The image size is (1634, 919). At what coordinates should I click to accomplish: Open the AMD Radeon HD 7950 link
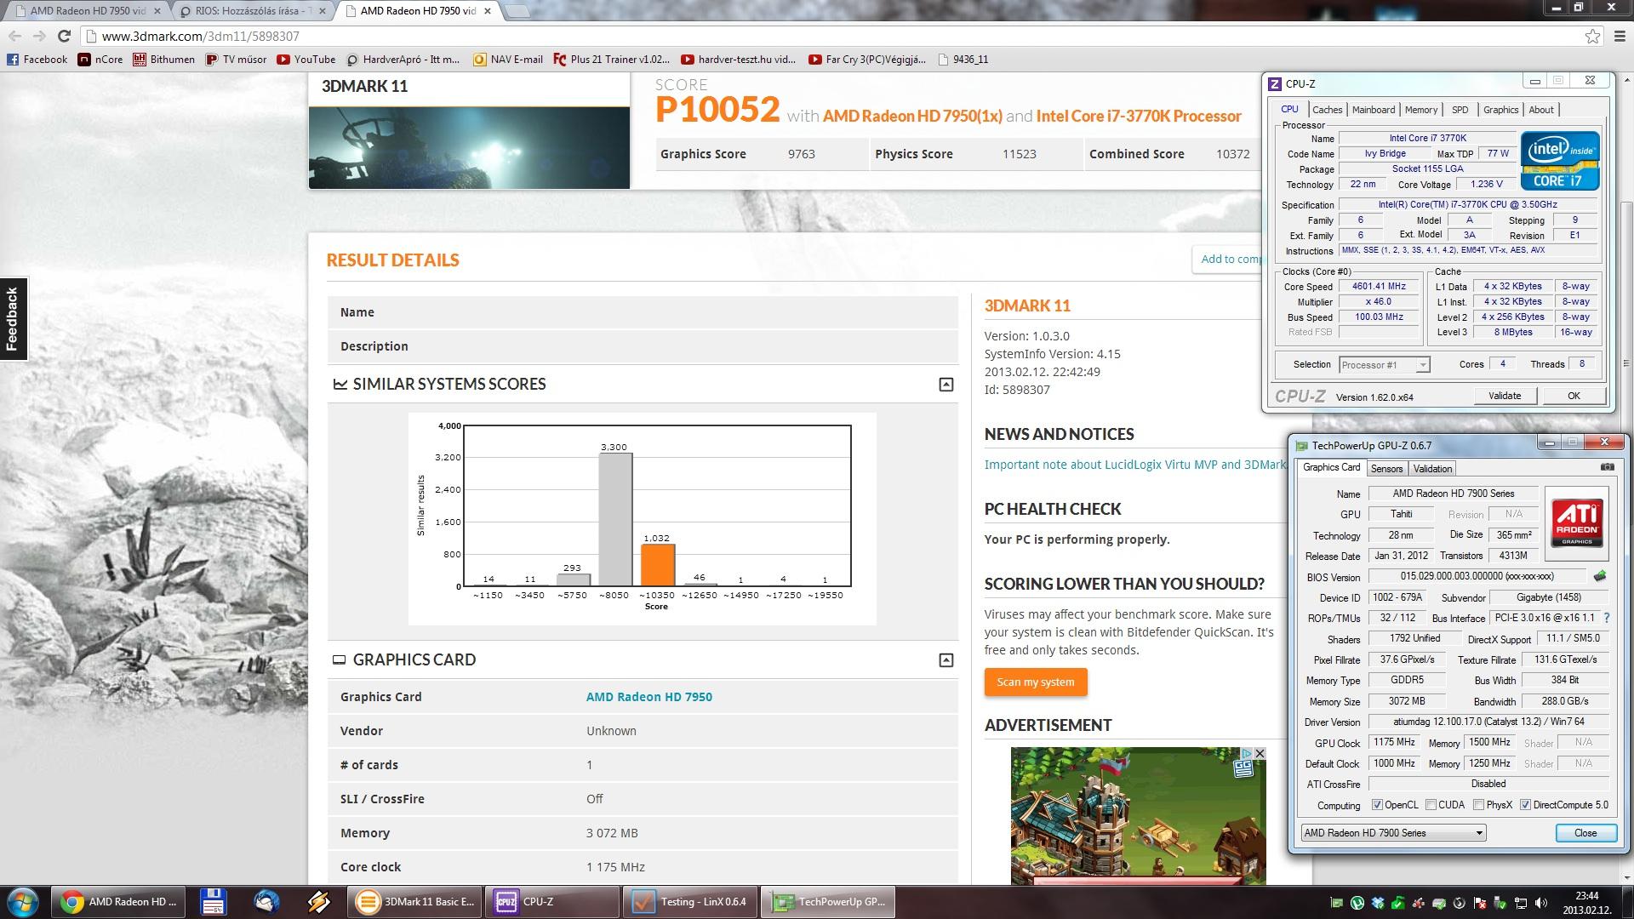(648, 697)
